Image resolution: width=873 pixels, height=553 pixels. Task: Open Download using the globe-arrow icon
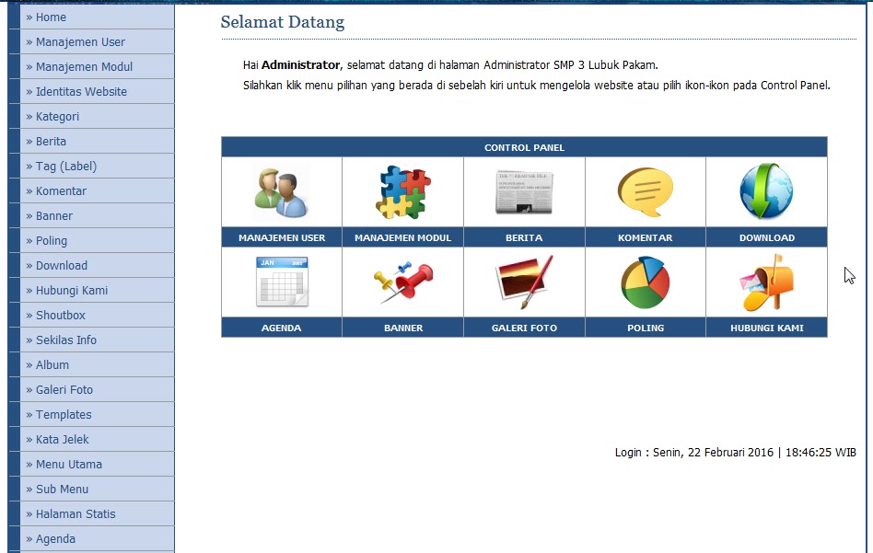pos(766,191)
